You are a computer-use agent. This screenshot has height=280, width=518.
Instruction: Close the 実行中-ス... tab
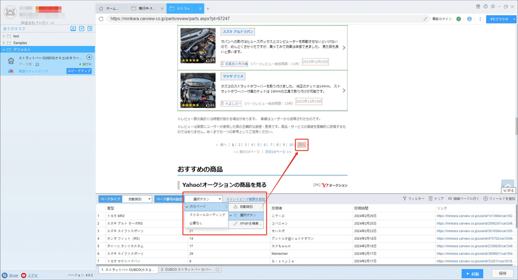162,8
